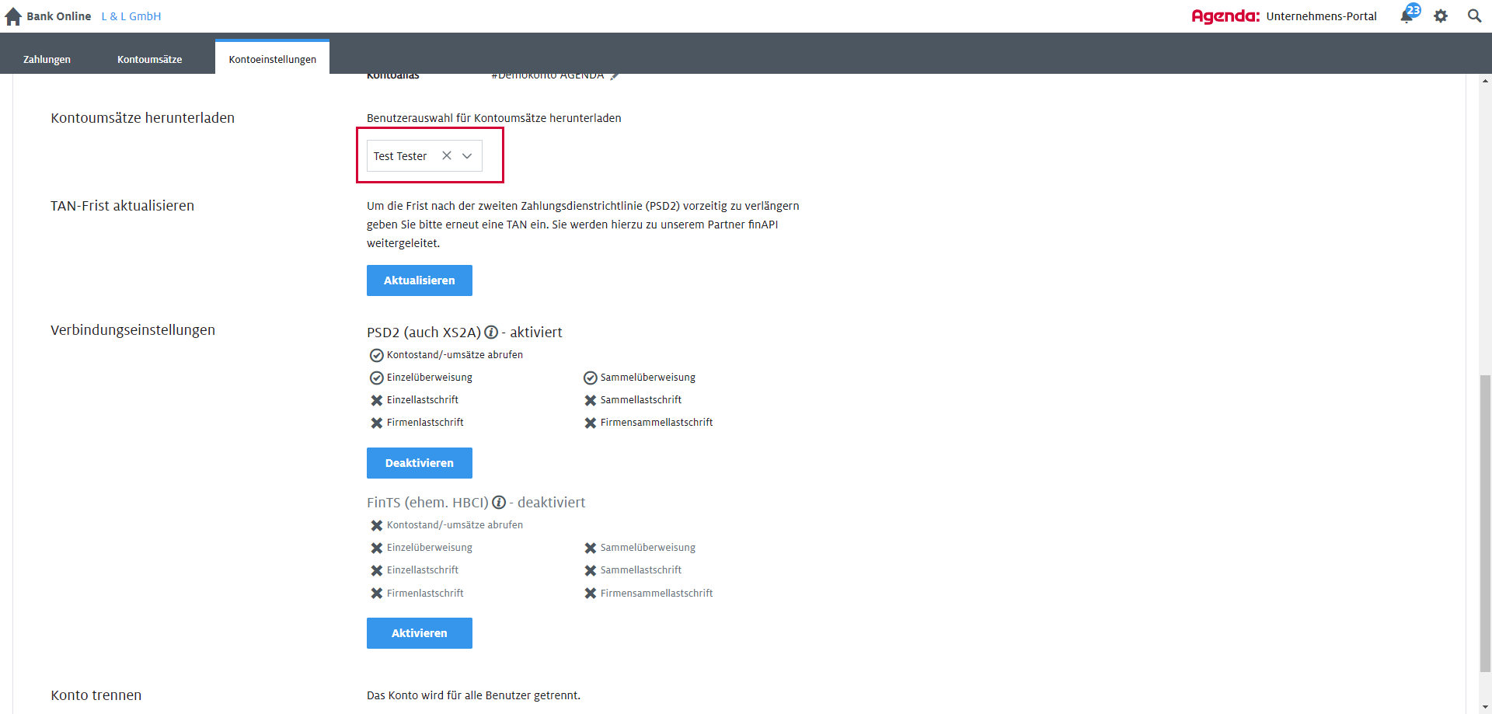Click the Bank Online home icon
Image resolution: width=1492 pixels, height=714 pixels.
click(13, 16)
